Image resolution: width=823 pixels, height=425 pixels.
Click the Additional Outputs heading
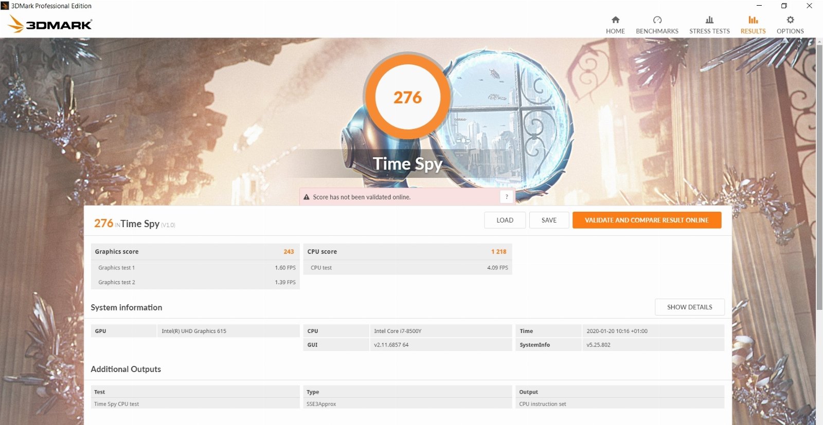point(126,369)
